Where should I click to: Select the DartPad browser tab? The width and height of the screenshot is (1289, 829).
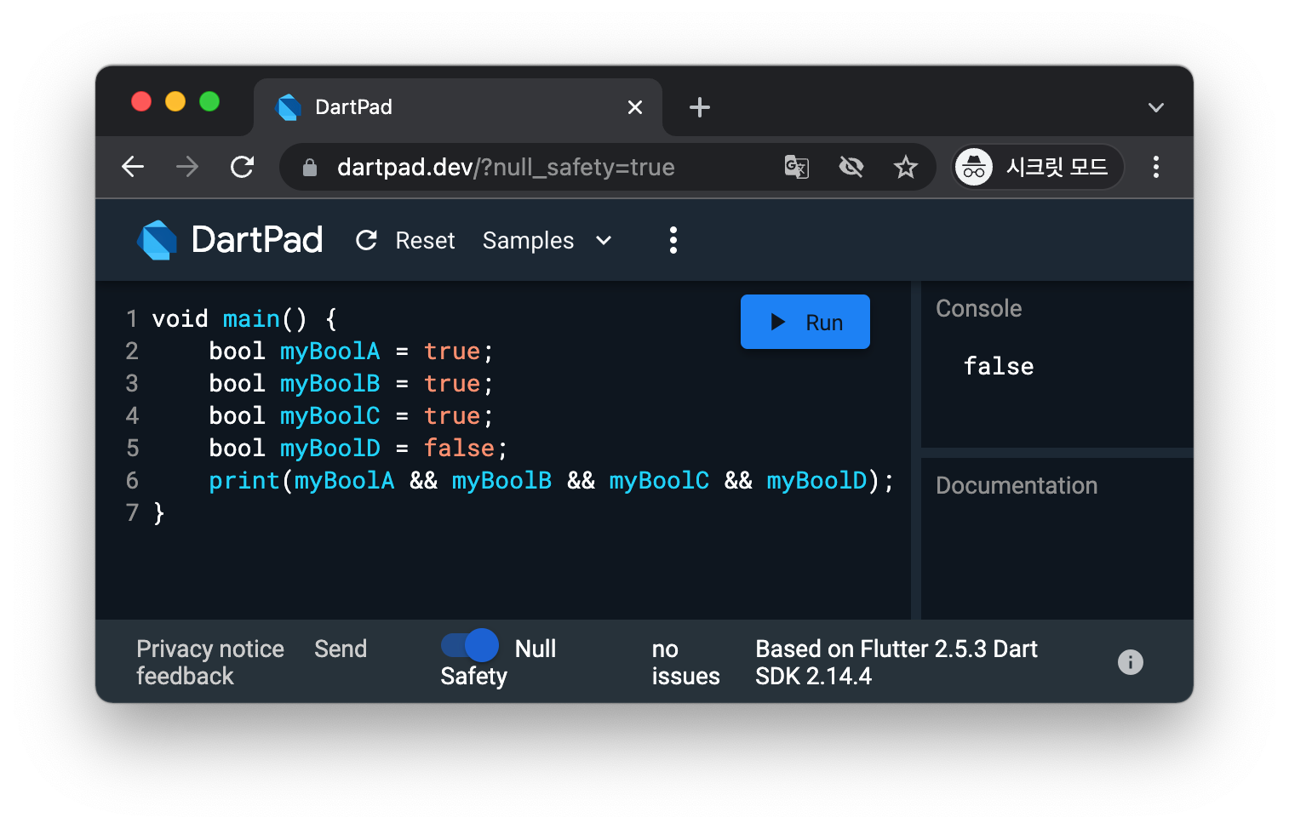pyautogui.click(x=458, y=107)
